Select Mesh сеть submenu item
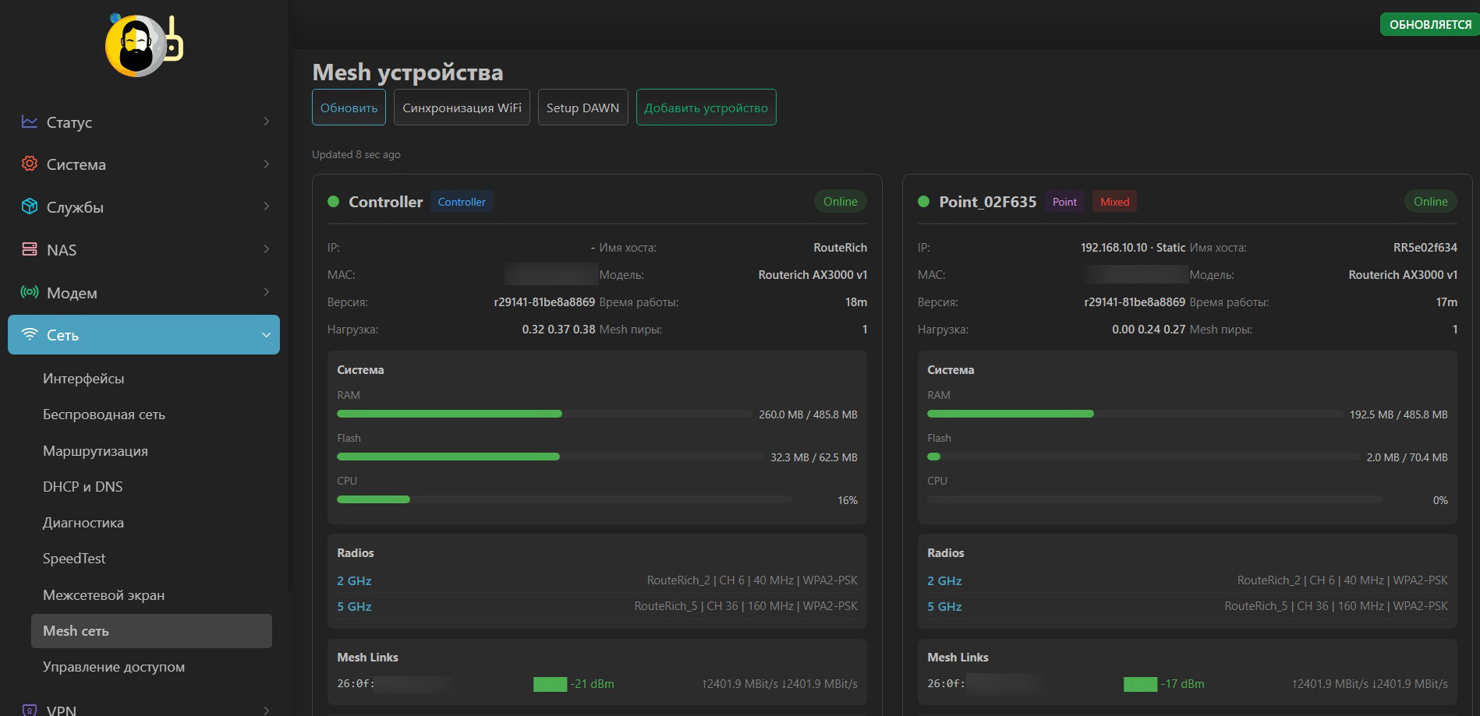 point(151,631)
